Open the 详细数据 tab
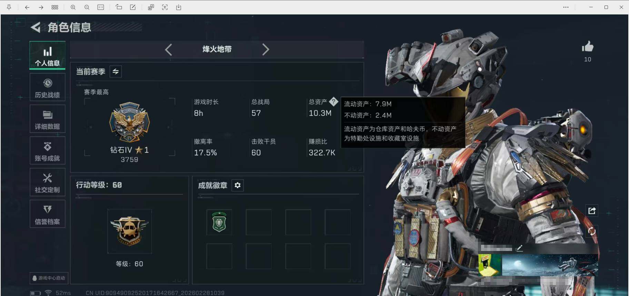 point(47,119)
